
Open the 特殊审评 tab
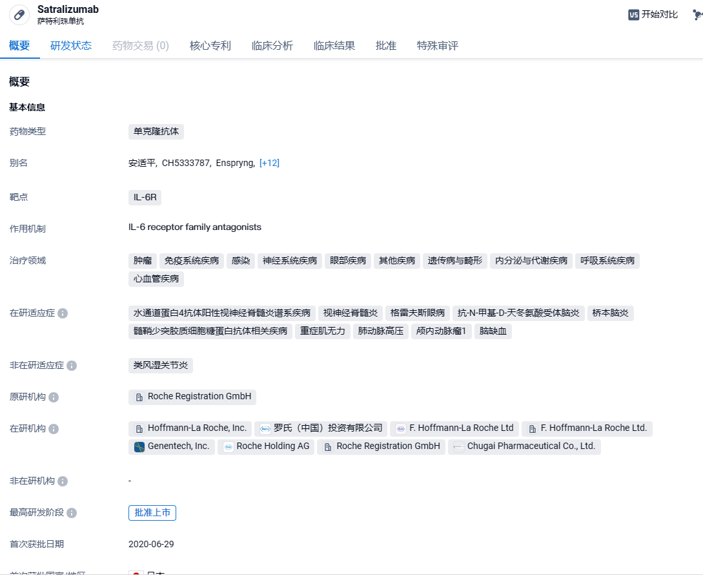[438, 46]
